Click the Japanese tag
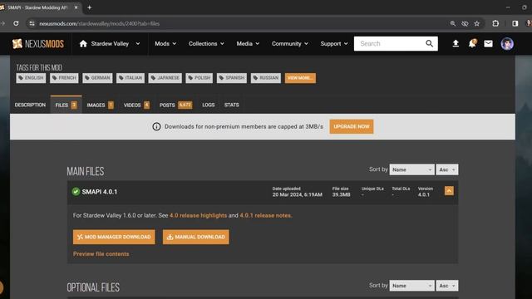This screenshot has height=299, width=532. pos(165,78)
